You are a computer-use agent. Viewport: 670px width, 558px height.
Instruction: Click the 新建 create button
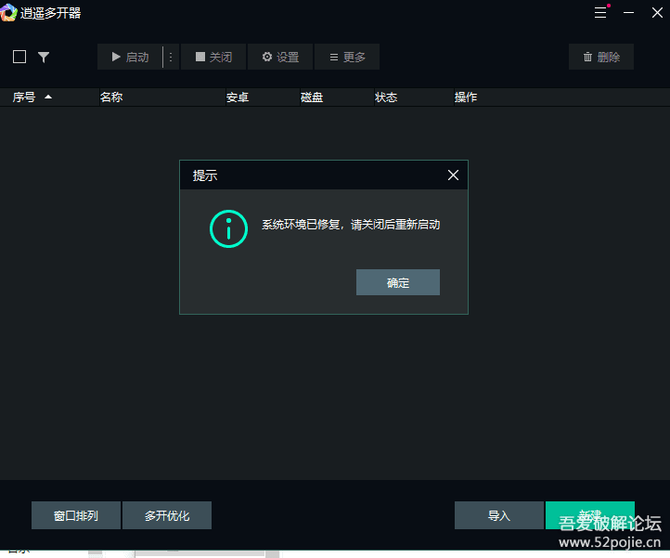coord(589,514)
